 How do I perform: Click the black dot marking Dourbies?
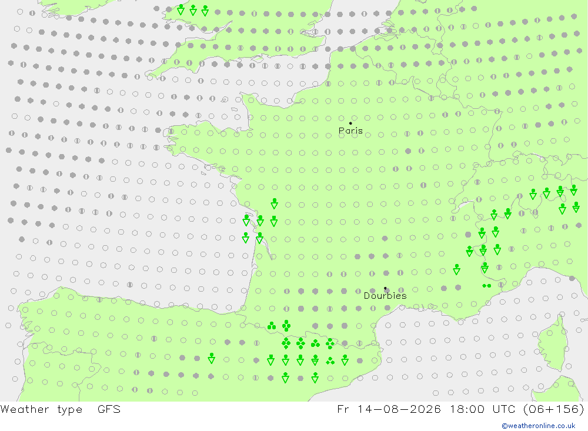pyautogui.click(x=385, y=288)
